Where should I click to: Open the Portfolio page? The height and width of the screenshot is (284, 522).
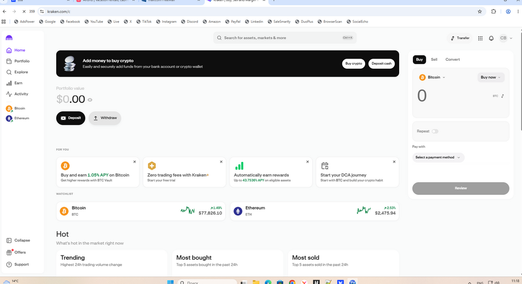tap(18, 61)
